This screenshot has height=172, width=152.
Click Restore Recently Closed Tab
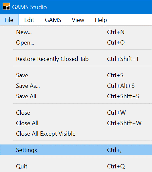(76, 59)
